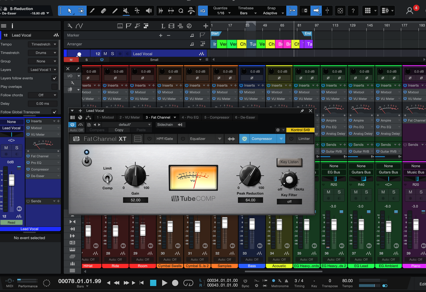The height and width of the screenshot is (292, 426).
Task: Select the HPF/Gate section
Action: pyautogui.click(x=165, y=139)
